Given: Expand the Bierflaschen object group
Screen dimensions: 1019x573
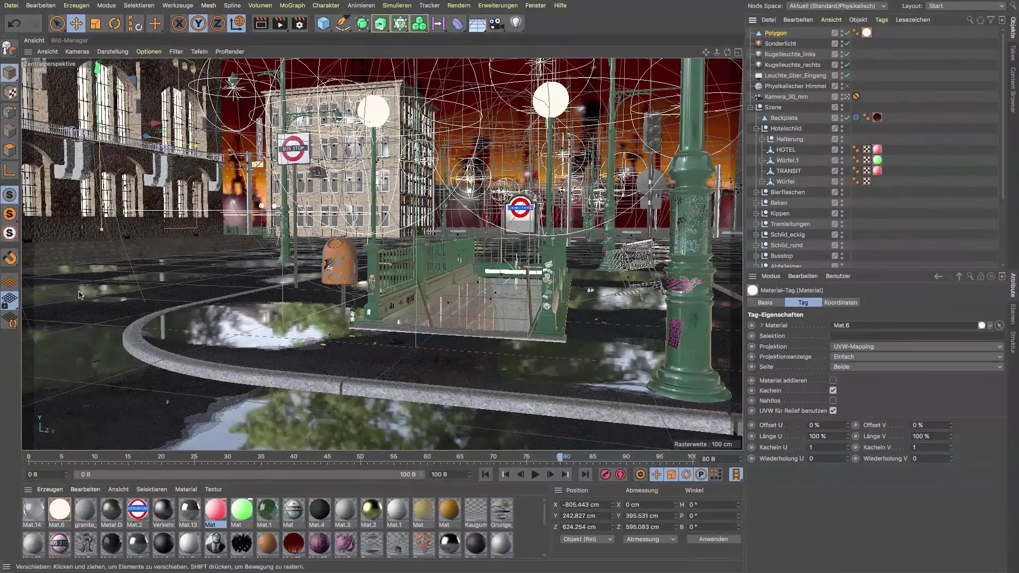Looking at the screenshot, I should [756, 192].
